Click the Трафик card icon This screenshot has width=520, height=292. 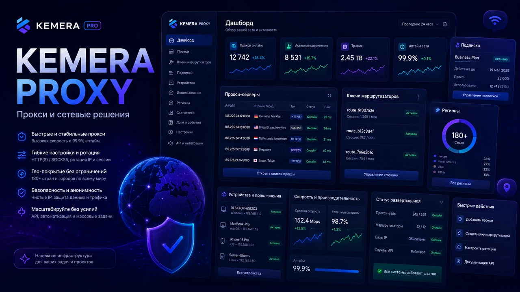point(345,46)
